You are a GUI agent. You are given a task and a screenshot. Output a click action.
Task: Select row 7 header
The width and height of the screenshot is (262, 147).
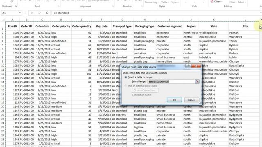coord(3,53)
